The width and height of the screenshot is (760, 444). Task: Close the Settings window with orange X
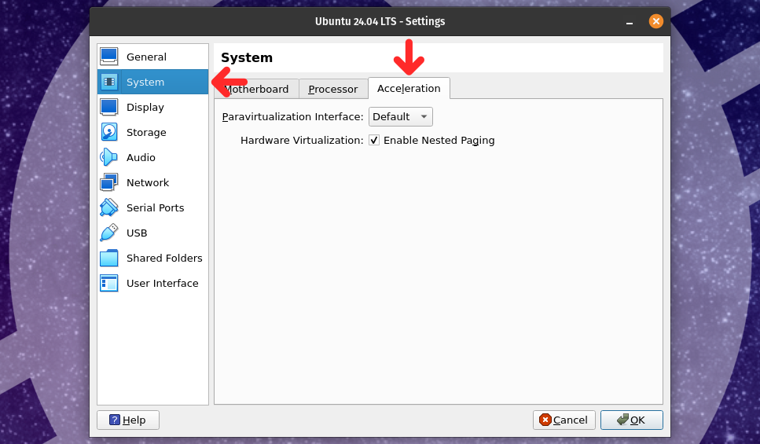tap(655, 21)
